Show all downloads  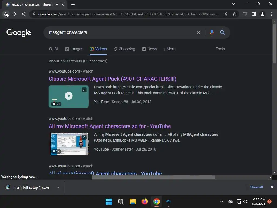pos(256,187)
